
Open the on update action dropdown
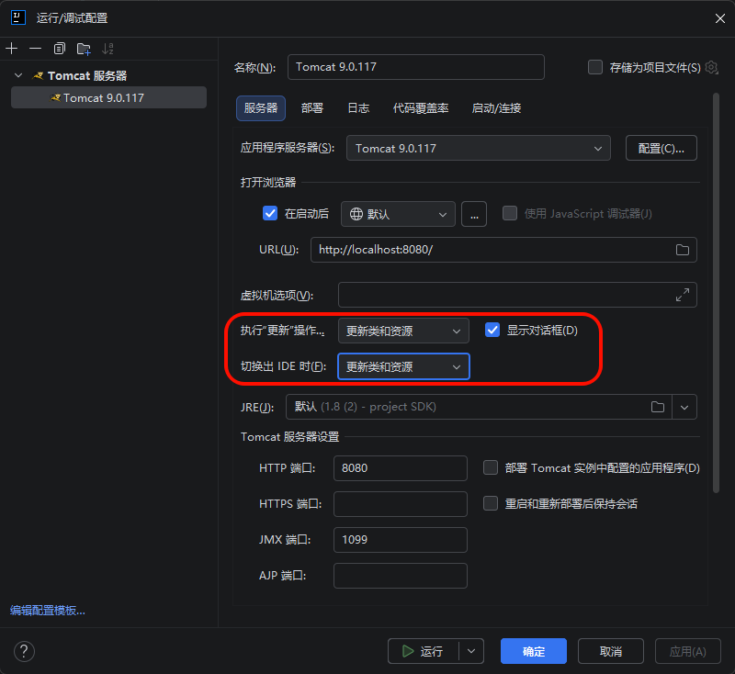[403, 331]
